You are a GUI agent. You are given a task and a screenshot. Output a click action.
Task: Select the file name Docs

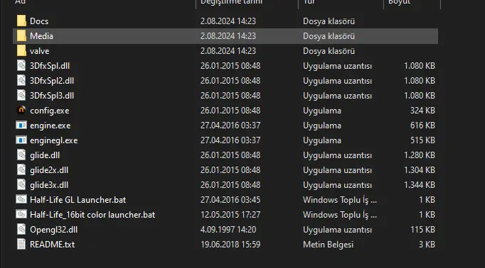(x=39, y=21)
